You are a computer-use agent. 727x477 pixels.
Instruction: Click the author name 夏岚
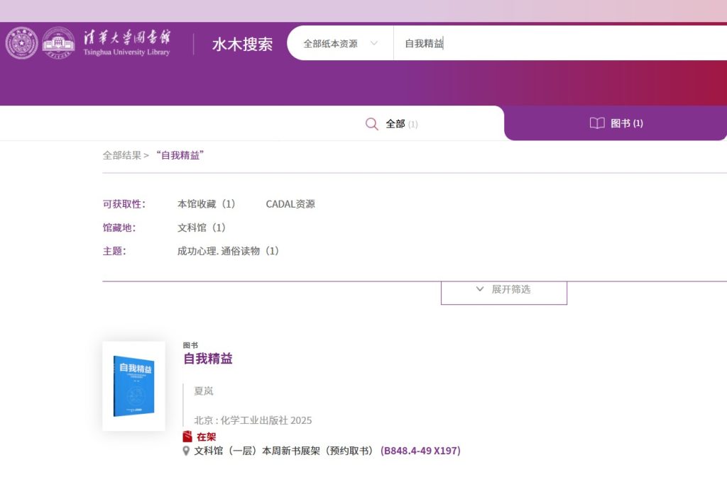point(204,391)
